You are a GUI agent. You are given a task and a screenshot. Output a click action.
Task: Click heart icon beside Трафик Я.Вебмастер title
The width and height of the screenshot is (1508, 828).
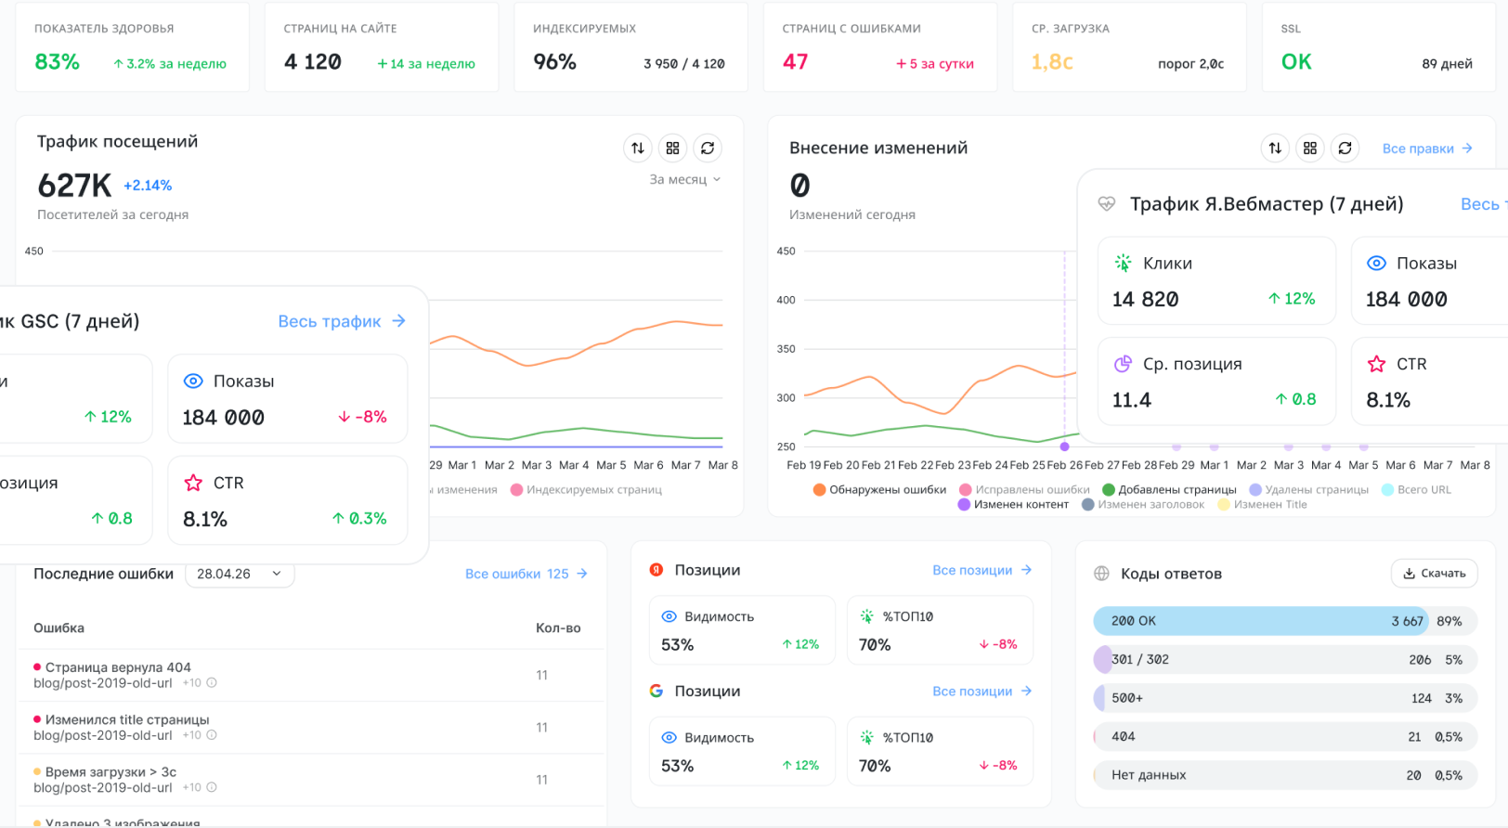coord(1106,204)
